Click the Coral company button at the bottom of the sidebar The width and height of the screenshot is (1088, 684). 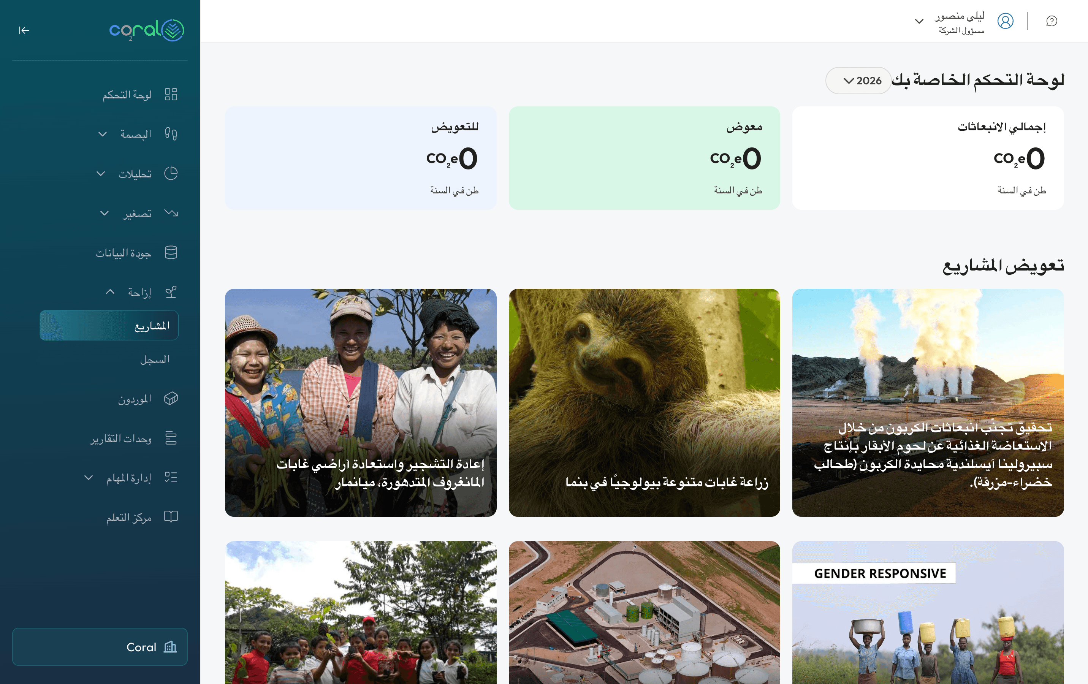tap(100, 646)
